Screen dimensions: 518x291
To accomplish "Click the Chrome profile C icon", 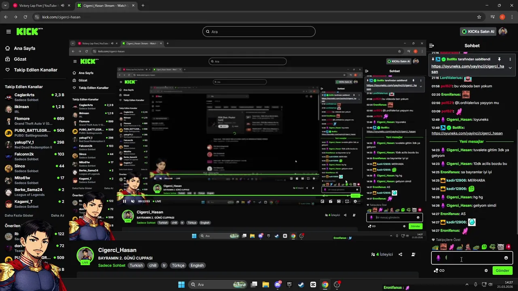I will pos(502,17).
